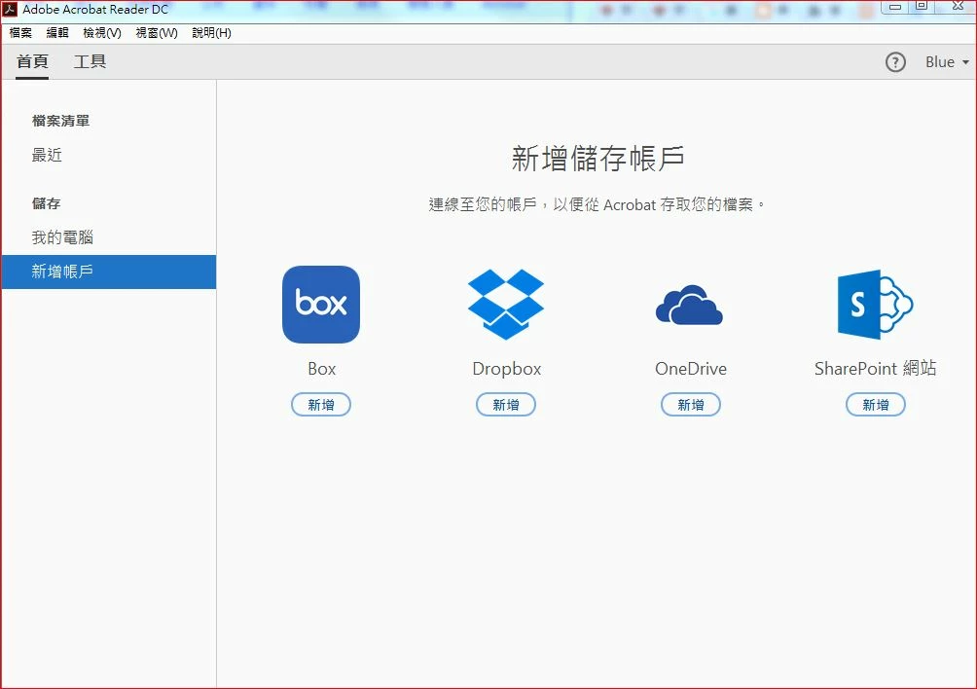The height and width of the screenshot is (689, 977).
Task: Switch to the 首頁 tab
Action: click(x=32, y=61)
